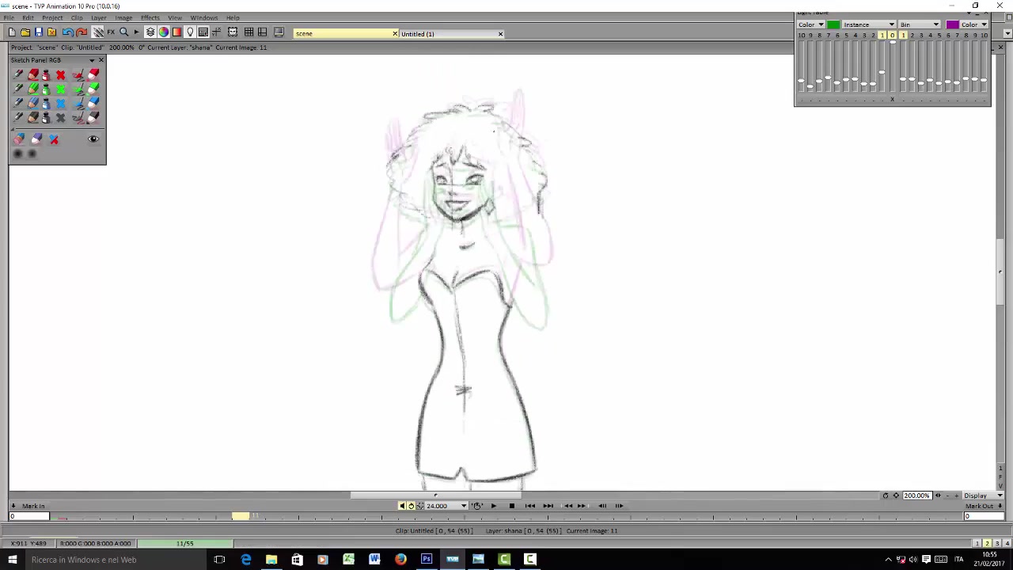This screenshot has width=1013, height=570.
Task: Open the Sketch Panel RGB options arrow
Action: (92, 60)
